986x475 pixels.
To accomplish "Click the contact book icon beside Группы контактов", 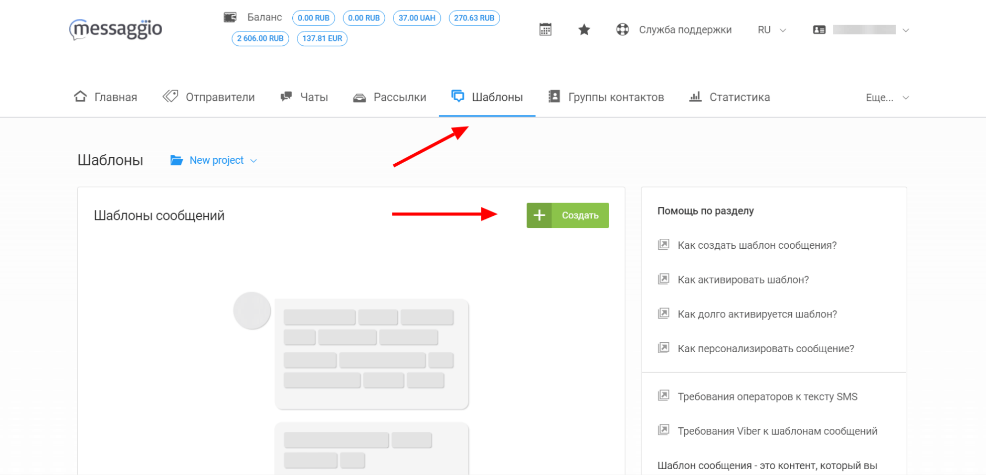I will pos(554,97).
